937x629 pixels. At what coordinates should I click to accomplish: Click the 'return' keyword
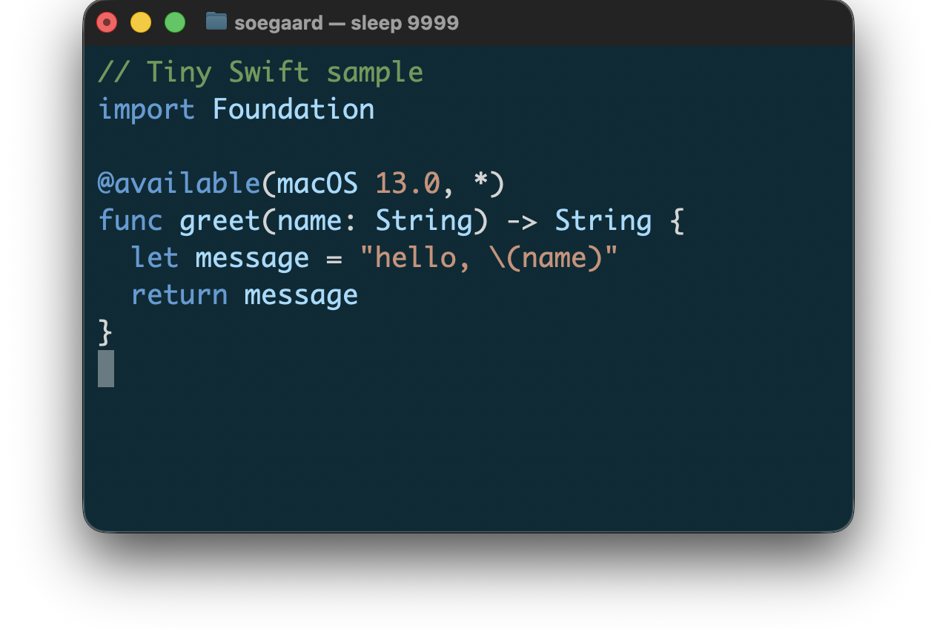click(x=179, y=295)
